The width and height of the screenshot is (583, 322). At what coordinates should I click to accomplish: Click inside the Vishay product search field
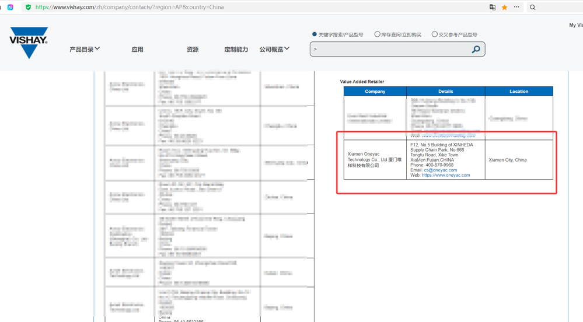pos(390,49)
